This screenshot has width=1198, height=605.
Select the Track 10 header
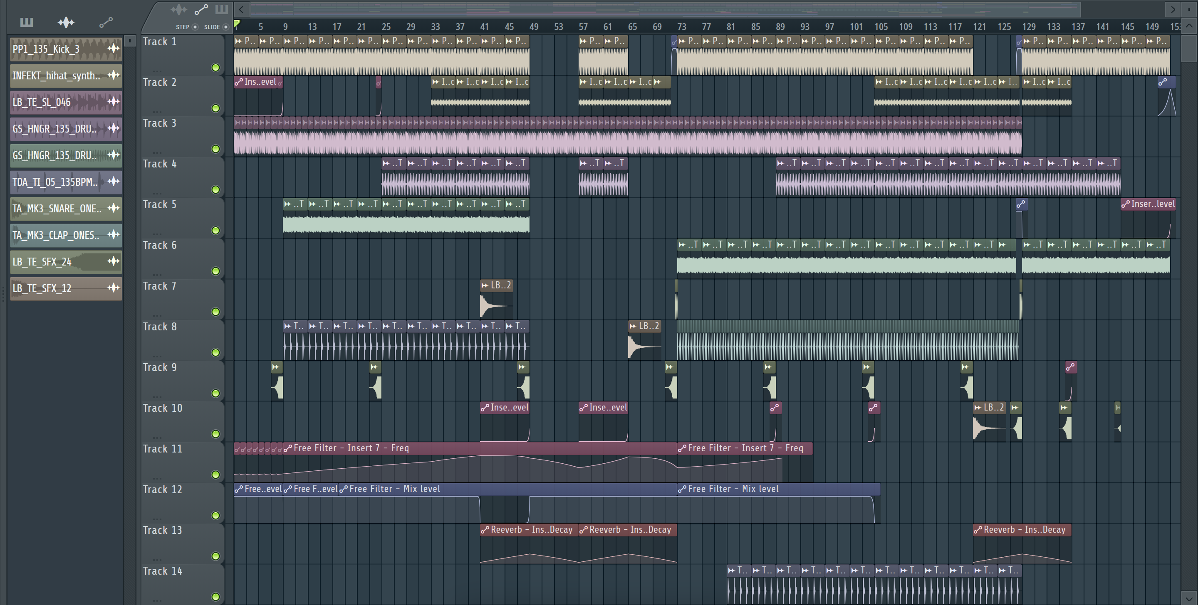pos(182,421)
